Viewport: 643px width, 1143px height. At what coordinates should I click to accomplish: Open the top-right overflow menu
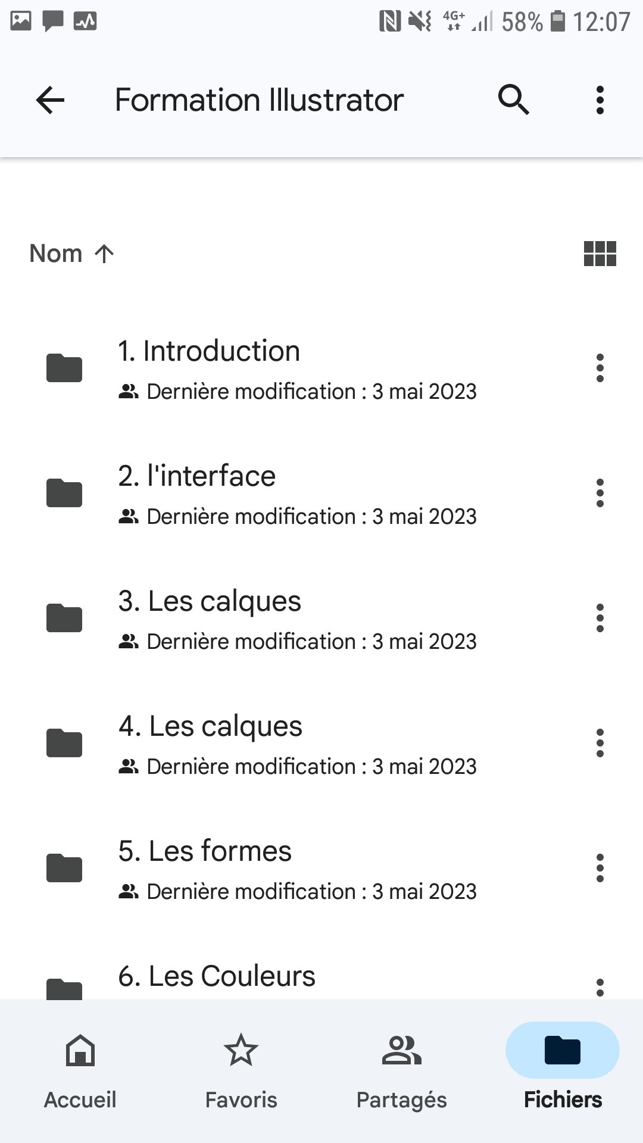tap(600, 100)
